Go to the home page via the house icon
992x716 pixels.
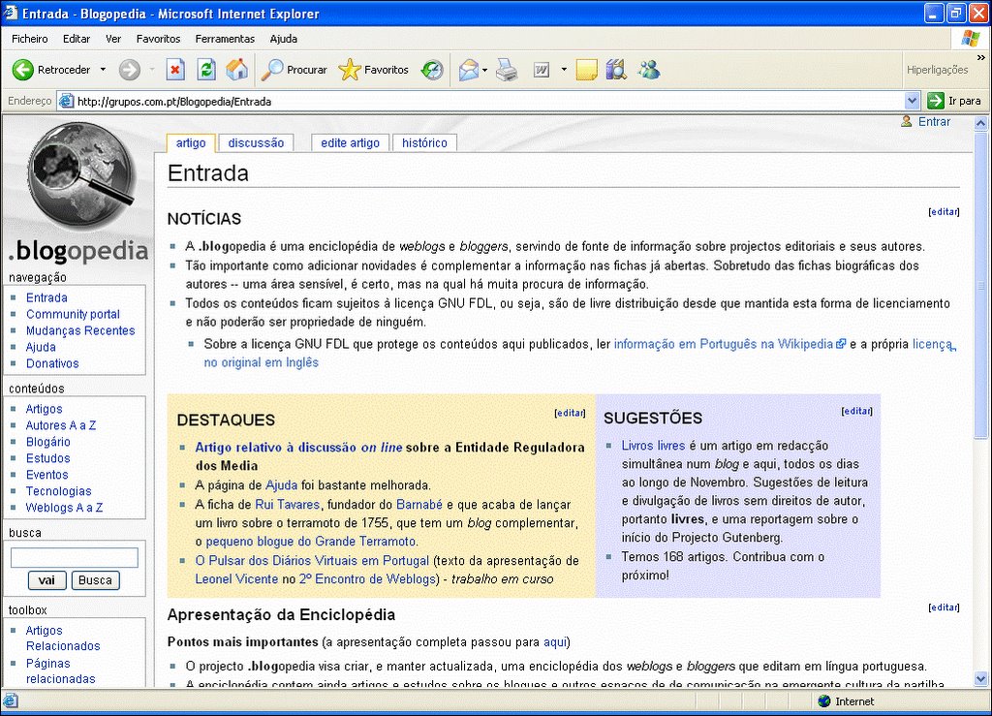pos(237,70)
